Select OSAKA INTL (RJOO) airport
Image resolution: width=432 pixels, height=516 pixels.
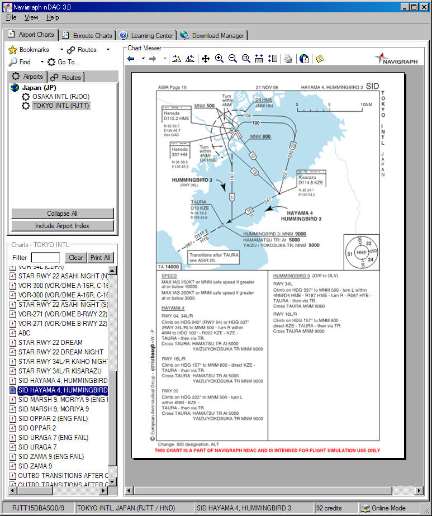click(61, 97)
